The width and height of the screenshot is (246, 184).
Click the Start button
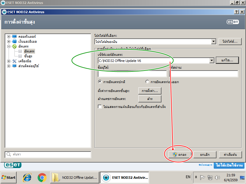click(9, 178)
